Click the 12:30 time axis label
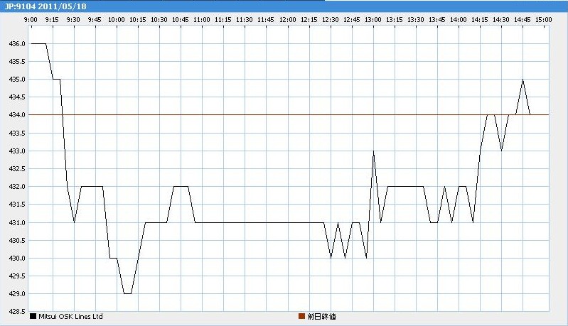The width and height of the screenshot is (568, 326). 331,20
